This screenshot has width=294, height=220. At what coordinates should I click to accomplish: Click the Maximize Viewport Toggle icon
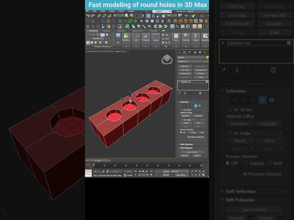[203, 175]
